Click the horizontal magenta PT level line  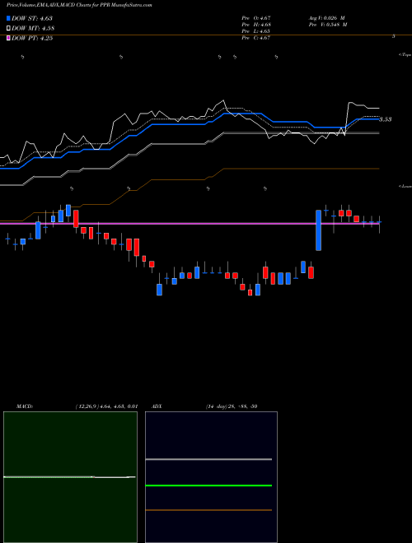coord(190,224)
